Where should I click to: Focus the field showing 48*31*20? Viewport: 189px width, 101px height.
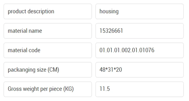tap(139, 70)
